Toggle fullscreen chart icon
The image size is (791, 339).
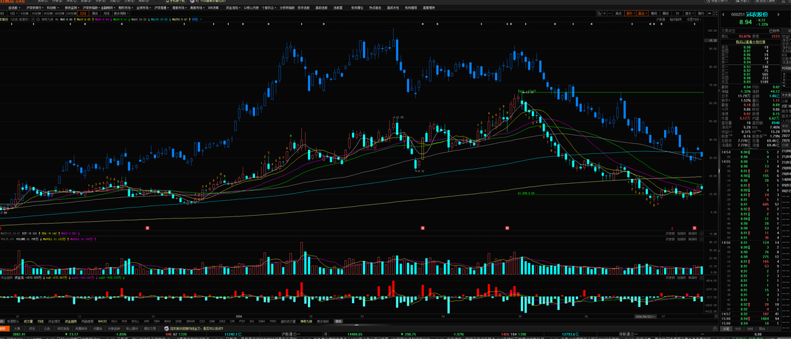tap(715, 13)
